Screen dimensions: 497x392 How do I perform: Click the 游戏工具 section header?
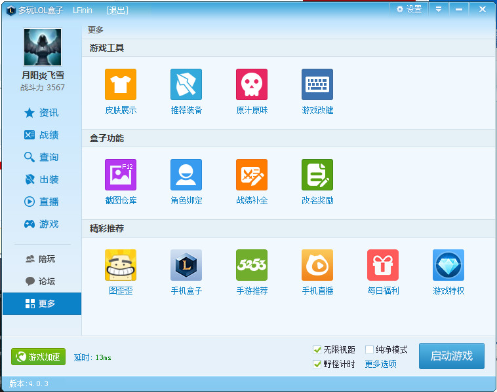[107, 48]
